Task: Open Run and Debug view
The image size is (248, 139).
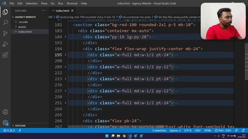Action: (5, 44)
